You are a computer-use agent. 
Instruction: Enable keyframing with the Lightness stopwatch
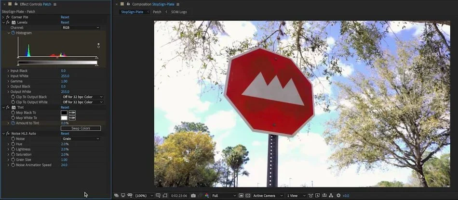click(13, 150)
